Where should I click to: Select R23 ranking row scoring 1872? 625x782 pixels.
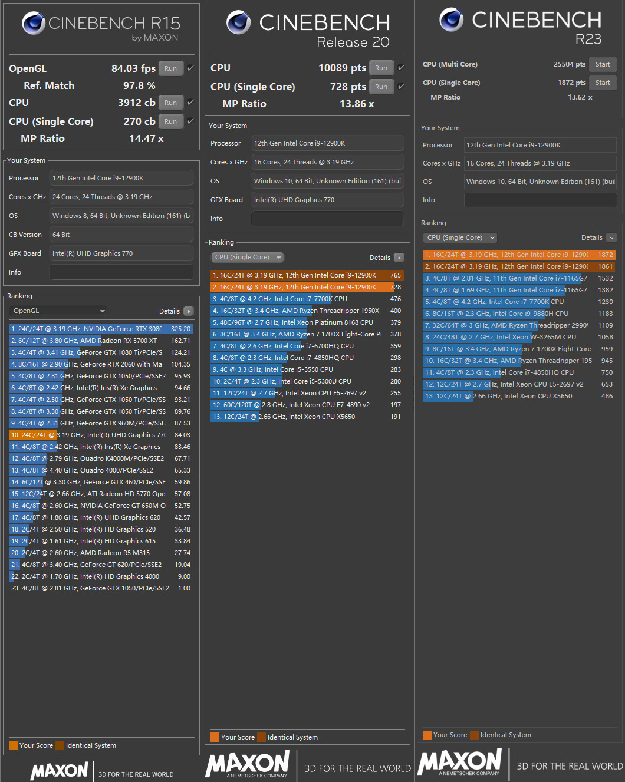coord(519,255)
